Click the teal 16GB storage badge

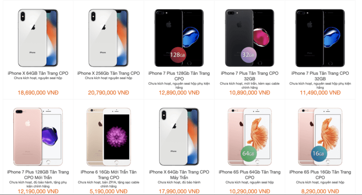[x=319, y=154]
